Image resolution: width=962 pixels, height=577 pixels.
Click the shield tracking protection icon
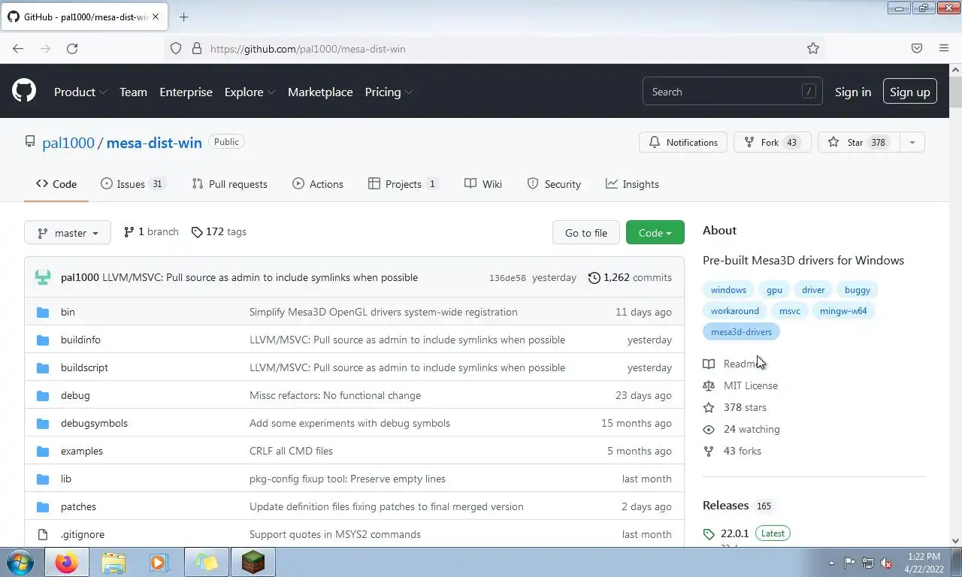[x=176, y=48]
